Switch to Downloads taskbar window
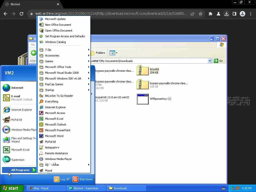The height and width of the screenshot is (192, 256). [126, 188]
